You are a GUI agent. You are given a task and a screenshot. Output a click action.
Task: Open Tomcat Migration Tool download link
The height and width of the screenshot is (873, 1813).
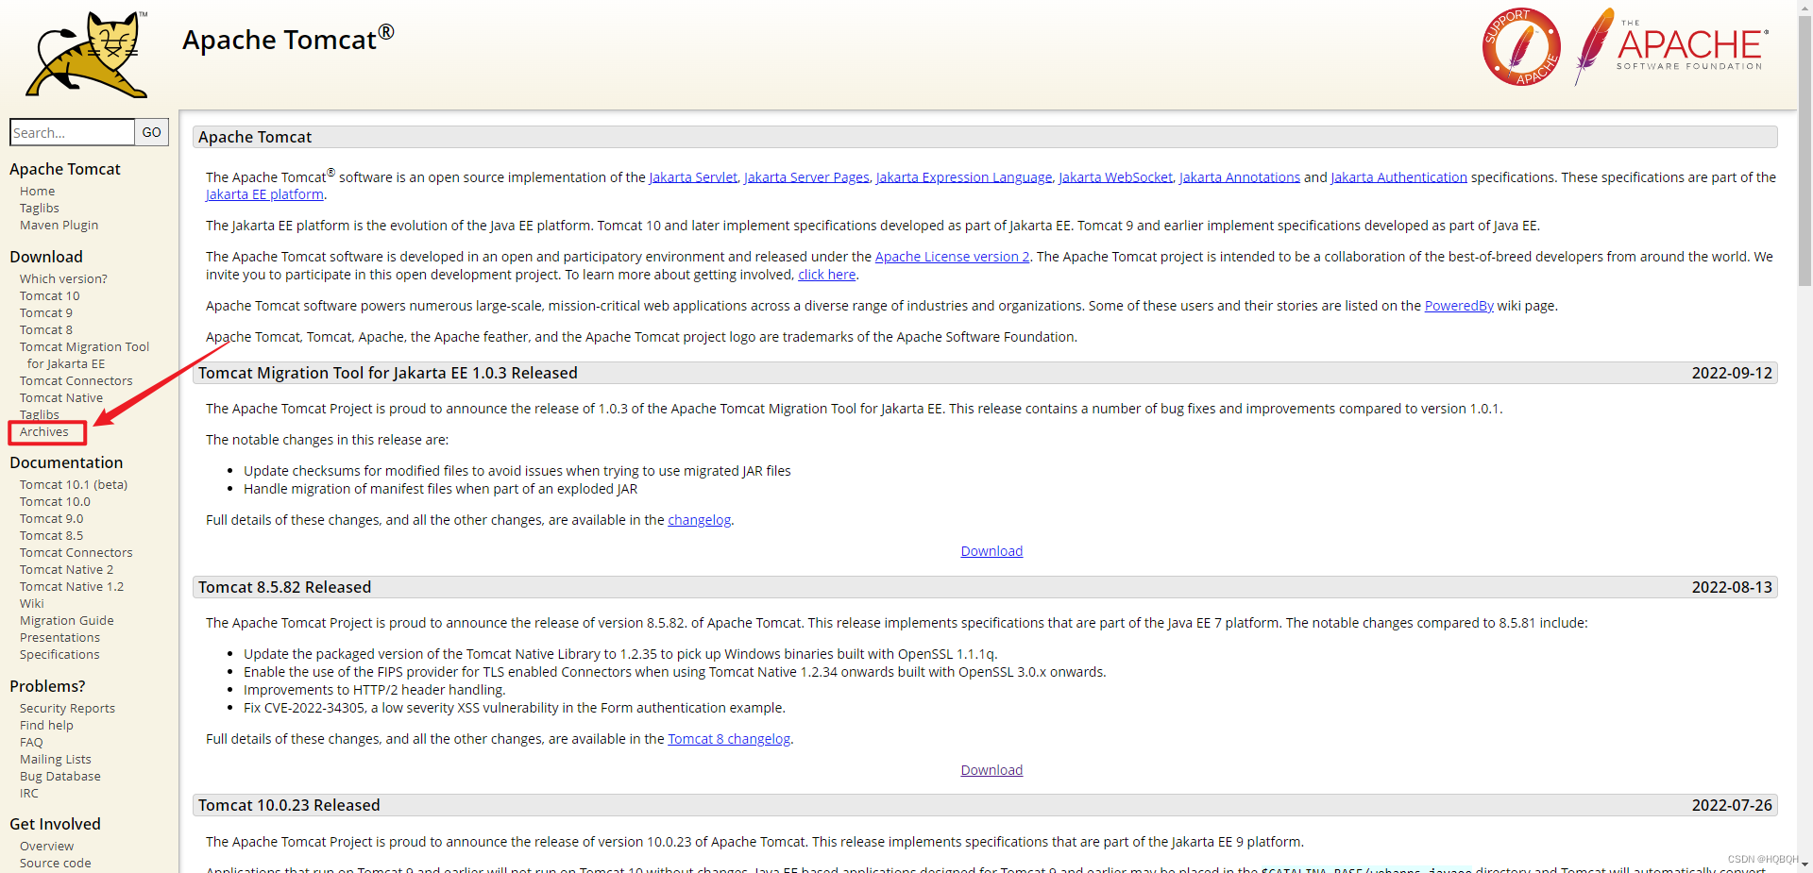(84, 355)
